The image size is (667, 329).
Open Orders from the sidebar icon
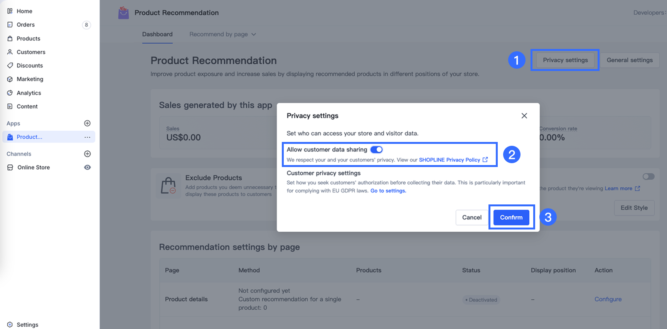pos(10,25)
